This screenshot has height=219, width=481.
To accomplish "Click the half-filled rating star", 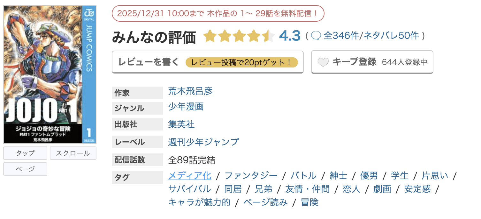I will coord(268,36).
